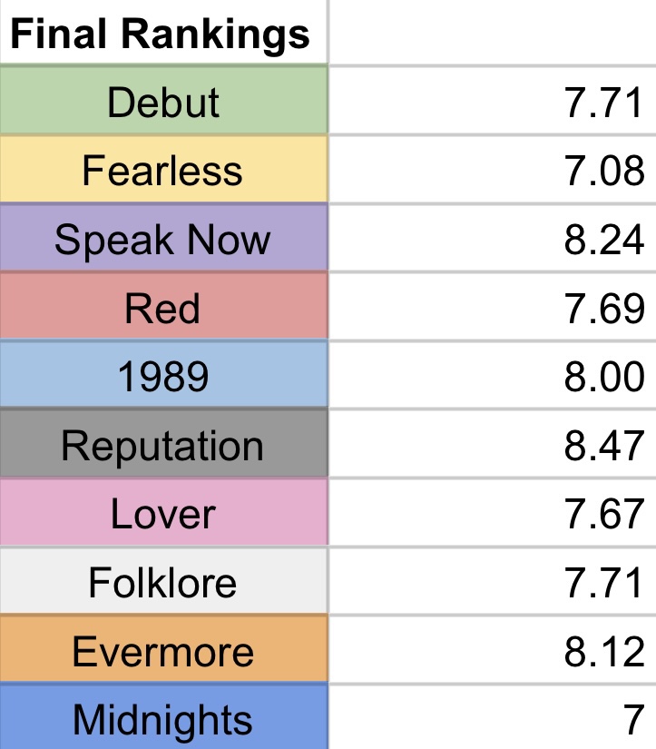This screenshot has width=656, height=749.
Task: Click the 8.12 Evermore rating
Action: click(493, 652)
